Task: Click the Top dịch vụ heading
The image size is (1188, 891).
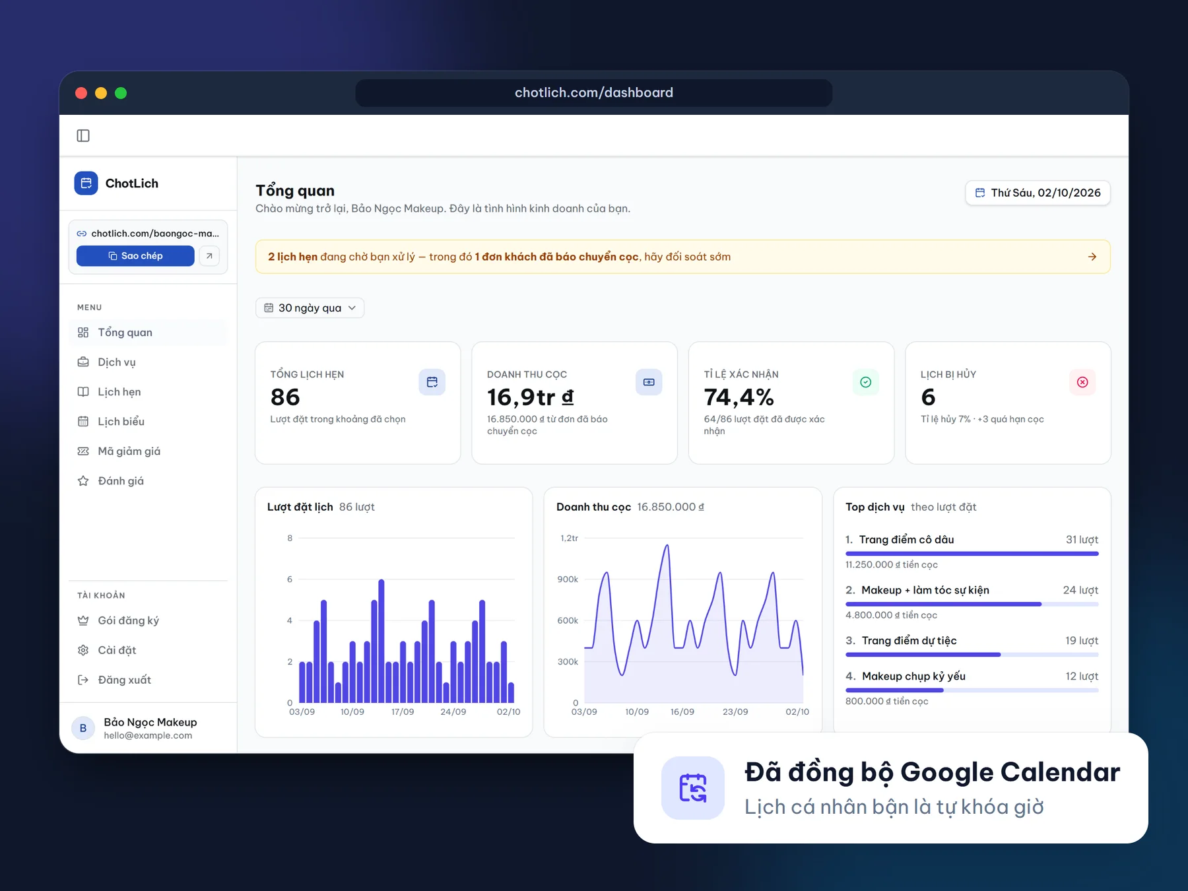Action: [875, 507]
